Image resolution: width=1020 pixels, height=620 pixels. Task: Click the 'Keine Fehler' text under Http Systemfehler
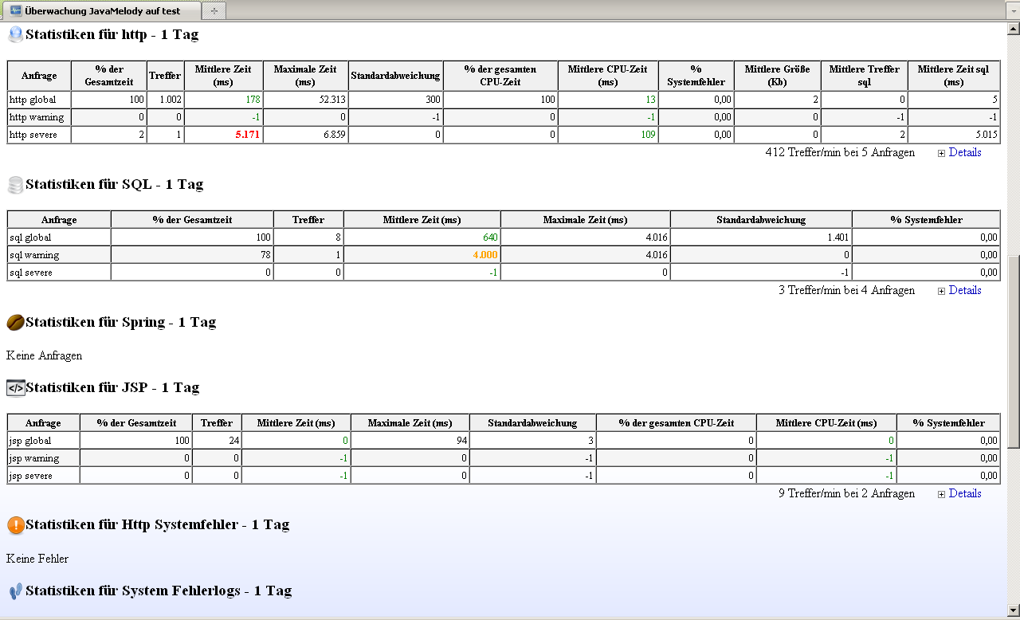pos(37,559)
